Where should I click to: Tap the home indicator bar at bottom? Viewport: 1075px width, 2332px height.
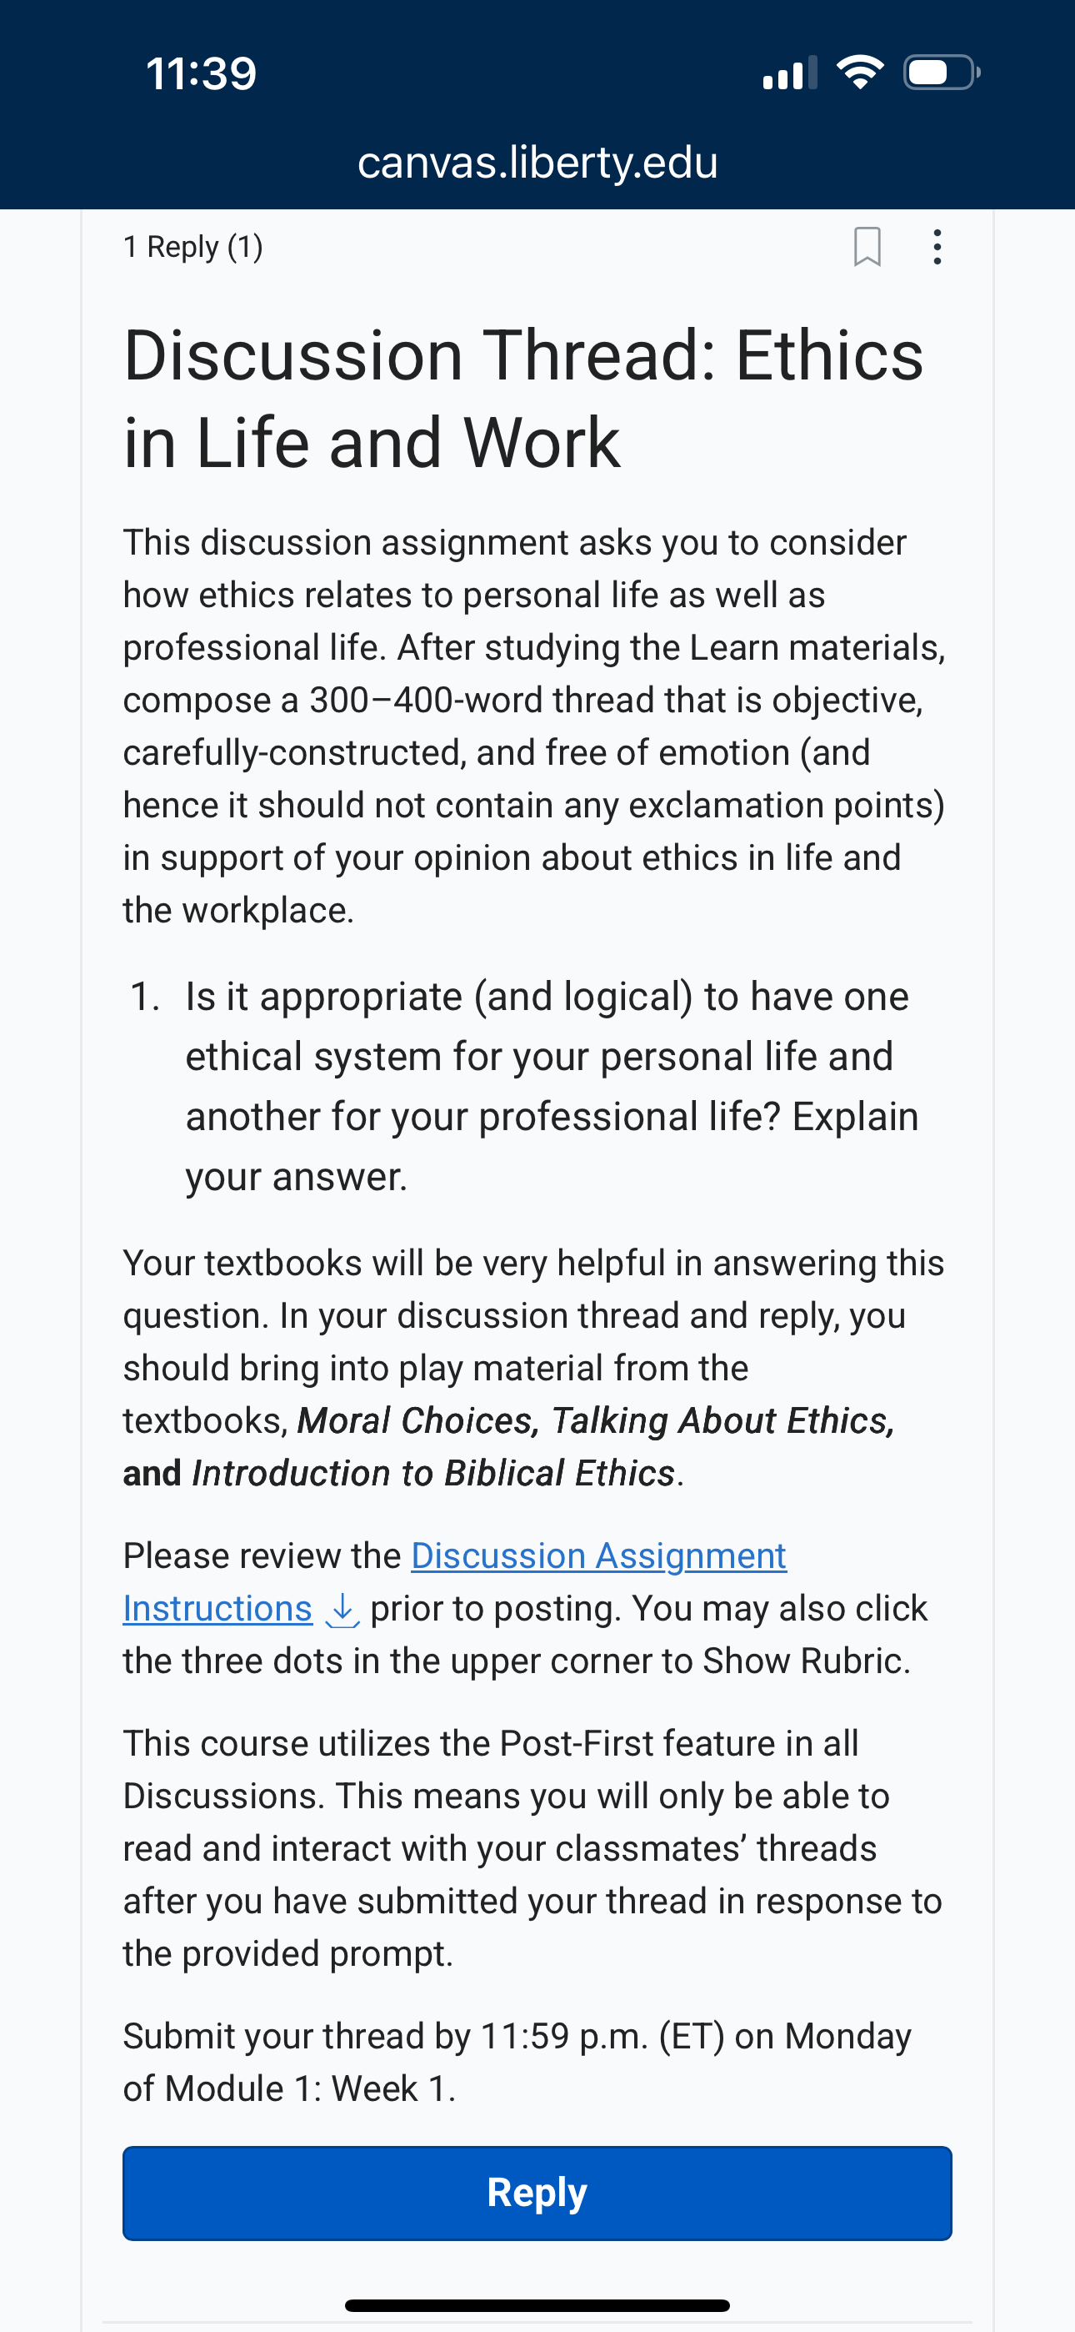point(537,2304)
